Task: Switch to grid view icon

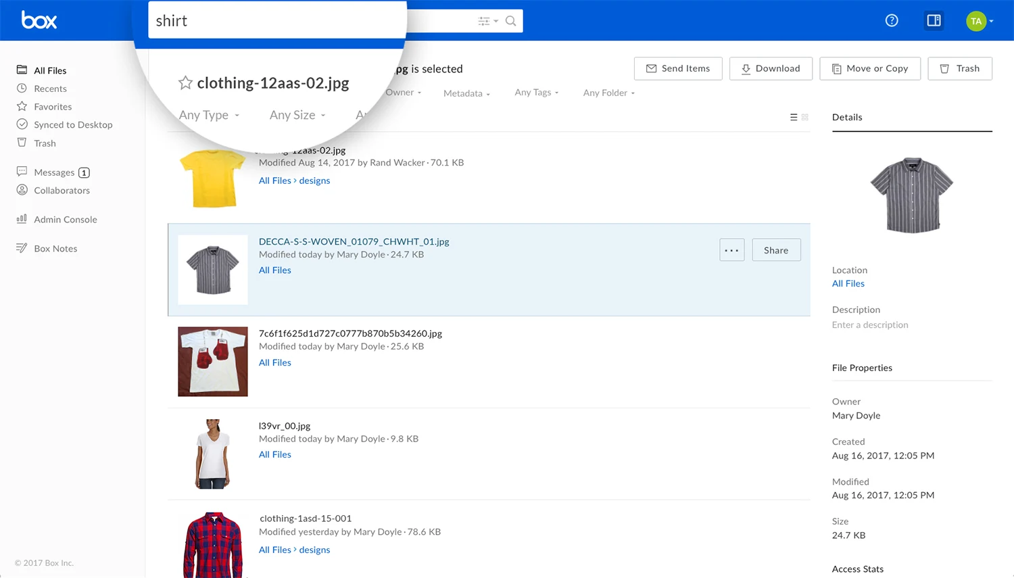Action: pyautogui.click(x=805, y=117)
